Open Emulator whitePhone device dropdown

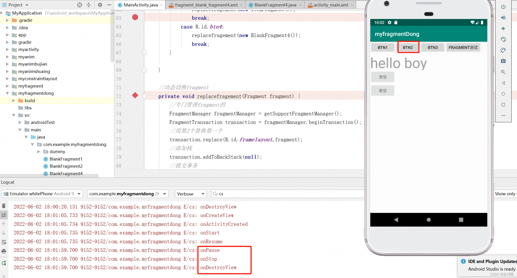pos(42,194)
